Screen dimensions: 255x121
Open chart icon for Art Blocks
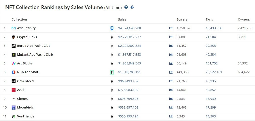pos(171,63)
